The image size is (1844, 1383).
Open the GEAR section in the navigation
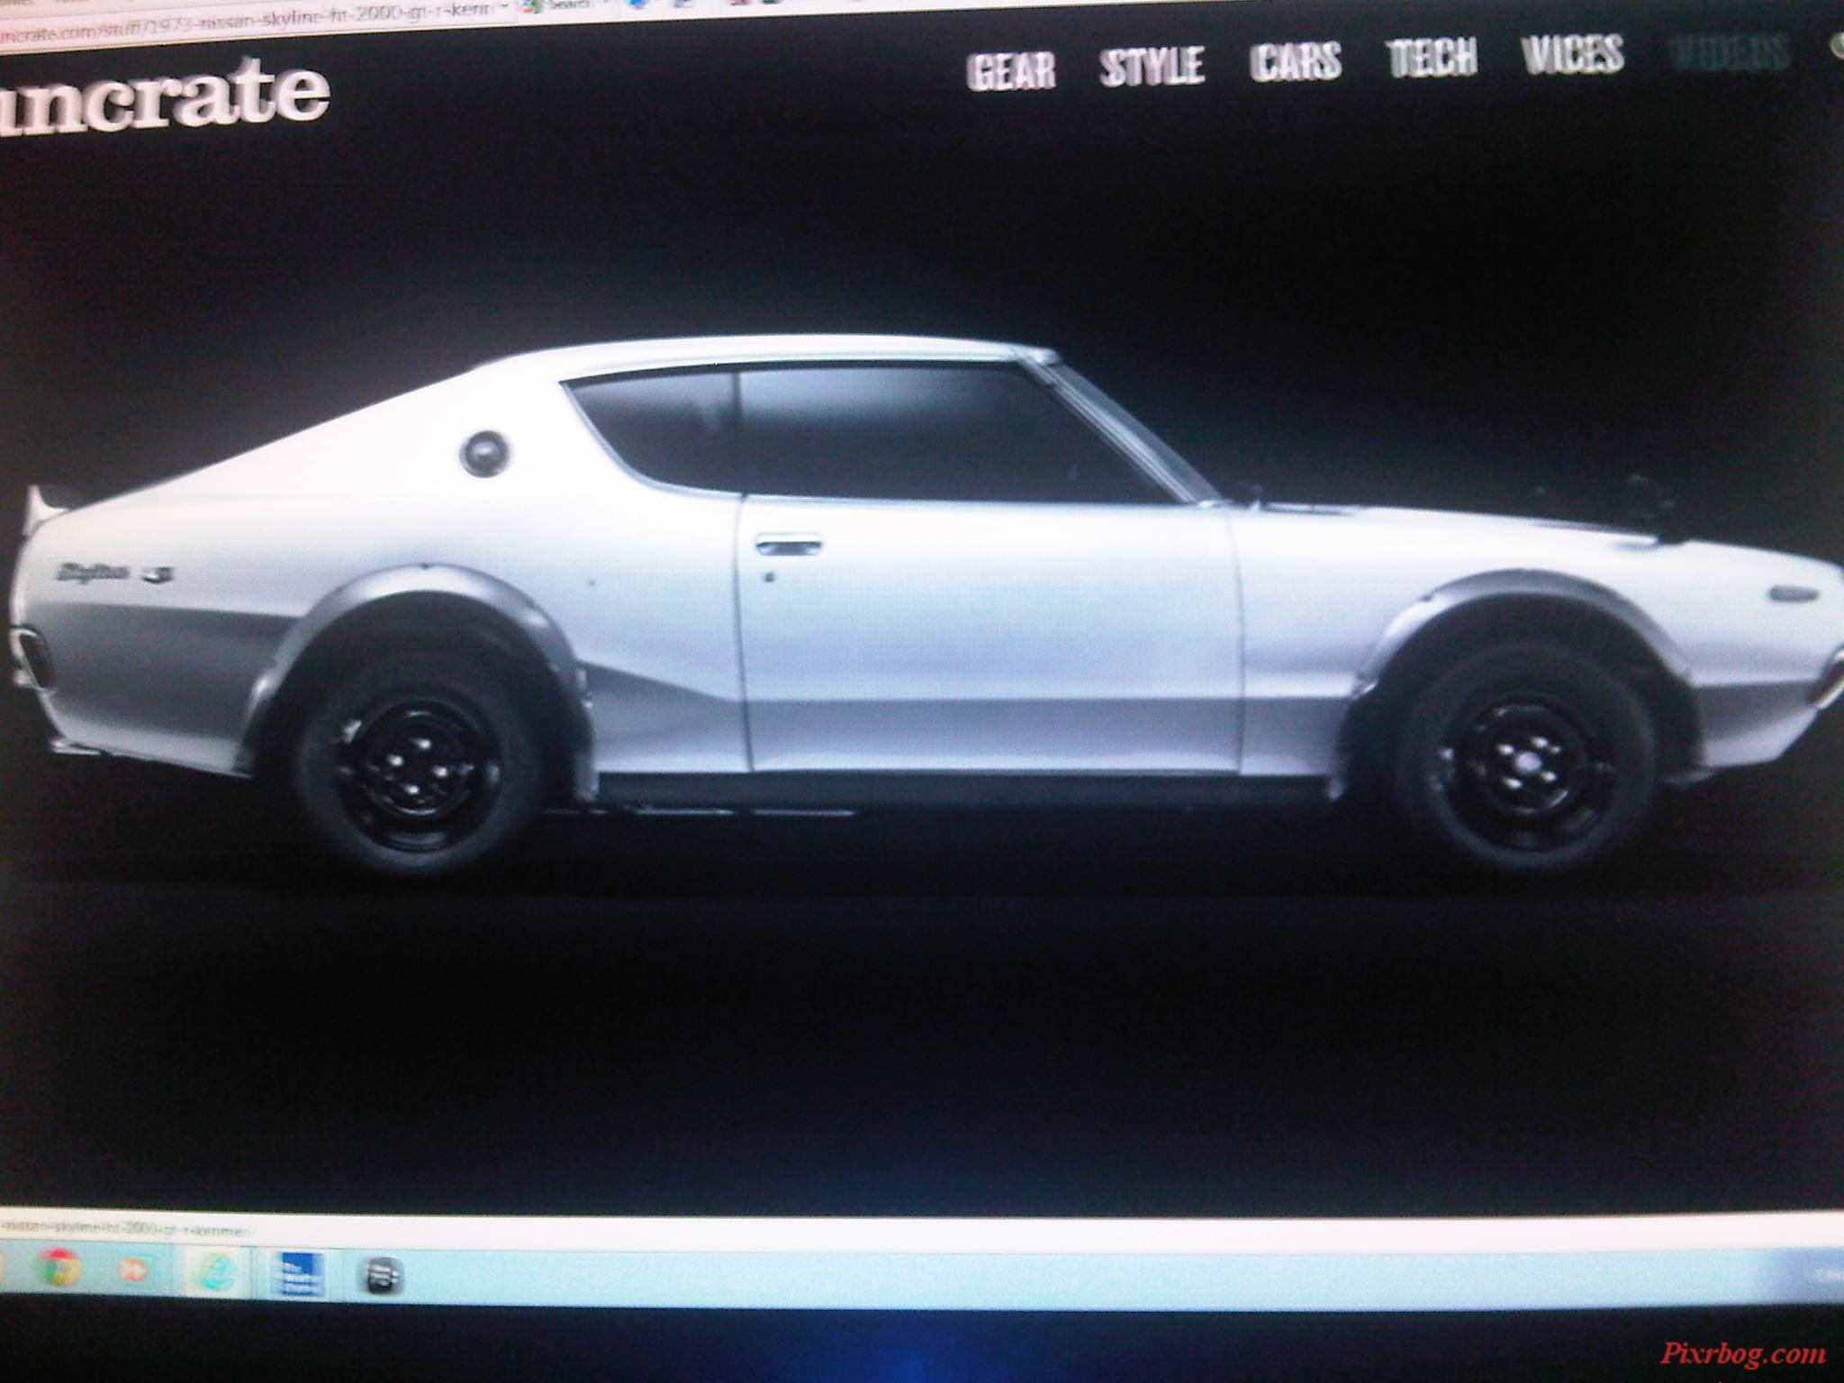(x=1012, y=69)
